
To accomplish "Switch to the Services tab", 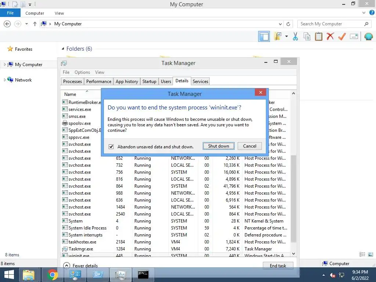I will pyautogui.click(x=200, y=82).
